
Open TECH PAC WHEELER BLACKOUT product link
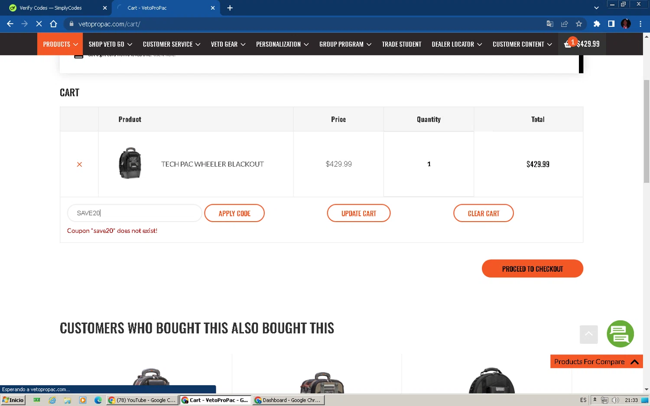point(212,164)
